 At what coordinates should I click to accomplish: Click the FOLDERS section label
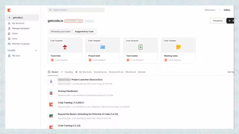click(x=11, y=51)
